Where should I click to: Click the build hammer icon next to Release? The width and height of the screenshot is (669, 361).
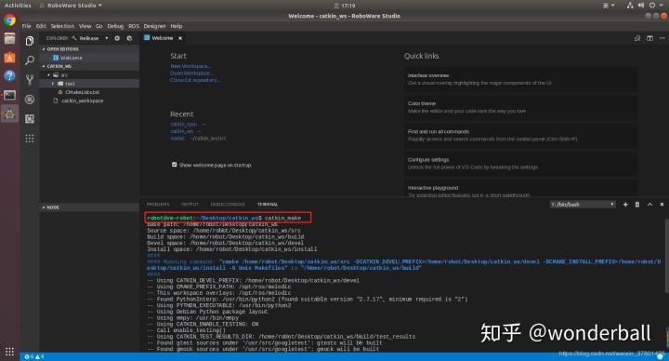[x=74, y=38]
